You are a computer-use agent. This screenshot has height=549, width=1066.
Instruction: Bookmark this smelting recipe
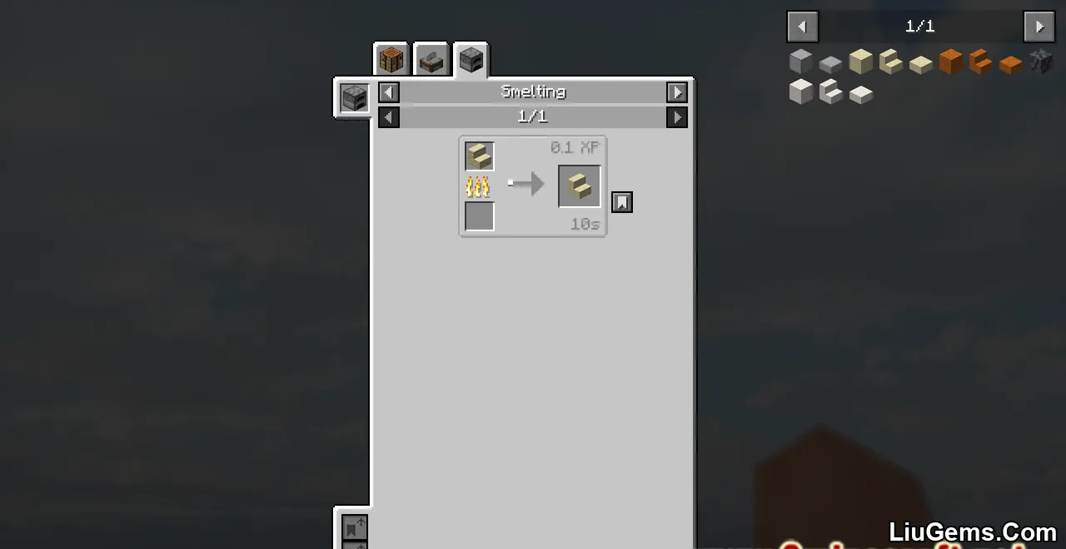(x=622, y=202)
